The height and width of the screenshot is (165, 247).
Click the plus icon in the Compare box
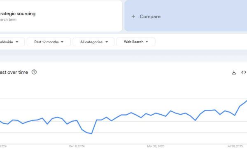point(133,16)
